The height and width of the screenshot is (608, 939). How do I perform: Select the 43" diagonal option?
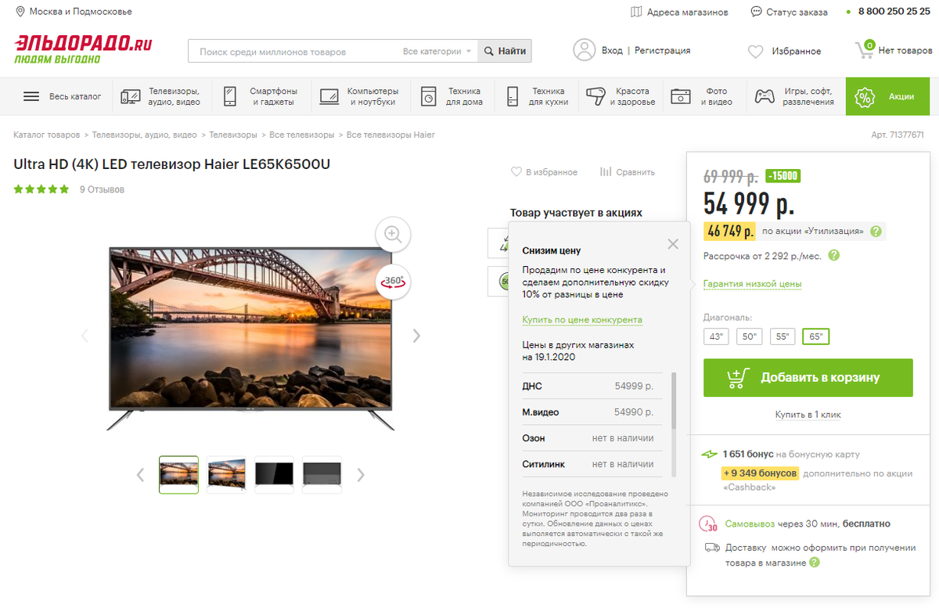(716, 336)
